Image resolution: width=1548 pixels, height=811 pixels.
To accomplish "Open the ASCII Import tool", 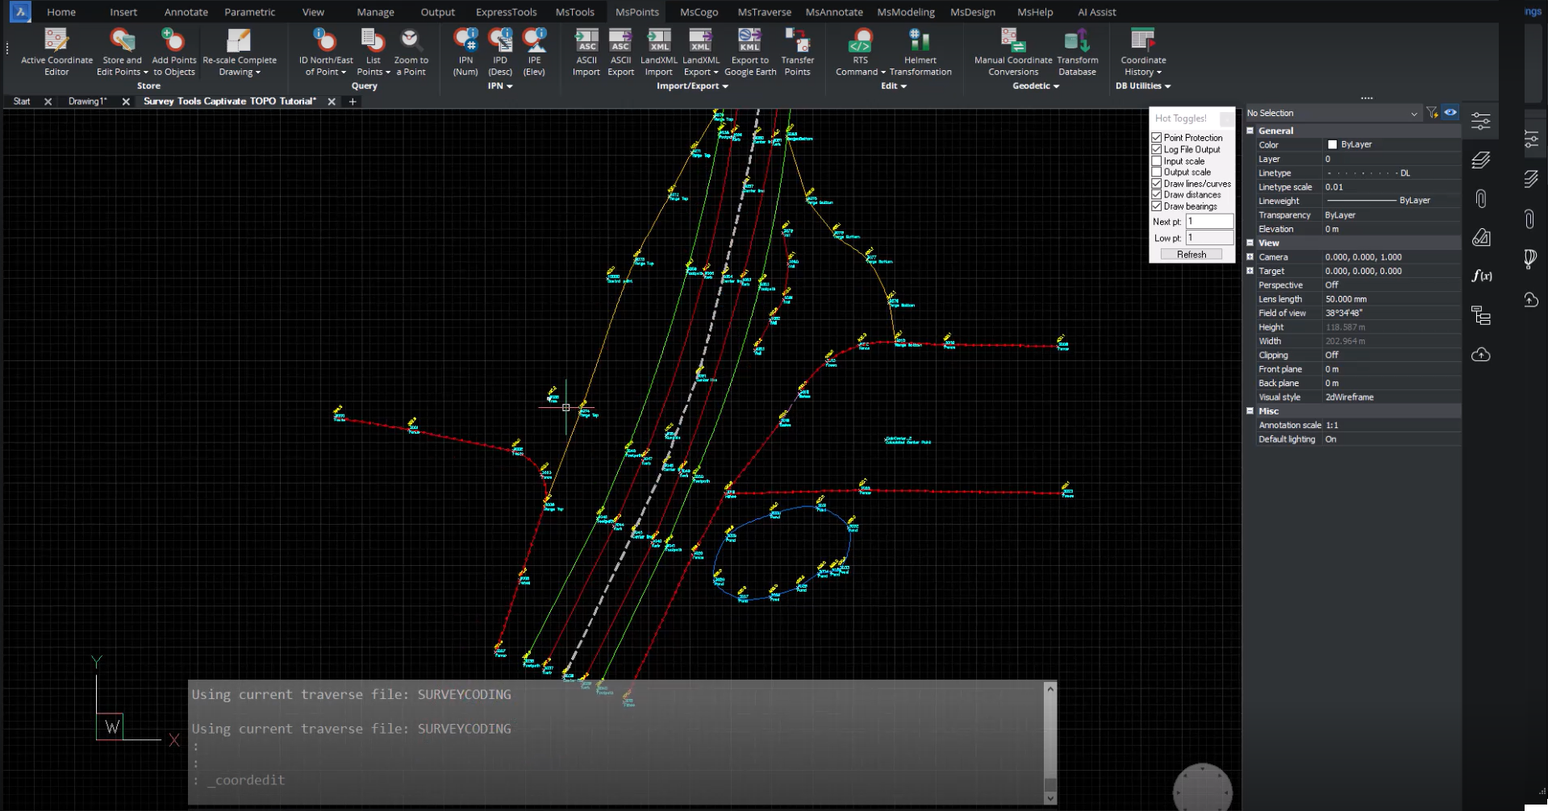I will (x=586, y=50).
